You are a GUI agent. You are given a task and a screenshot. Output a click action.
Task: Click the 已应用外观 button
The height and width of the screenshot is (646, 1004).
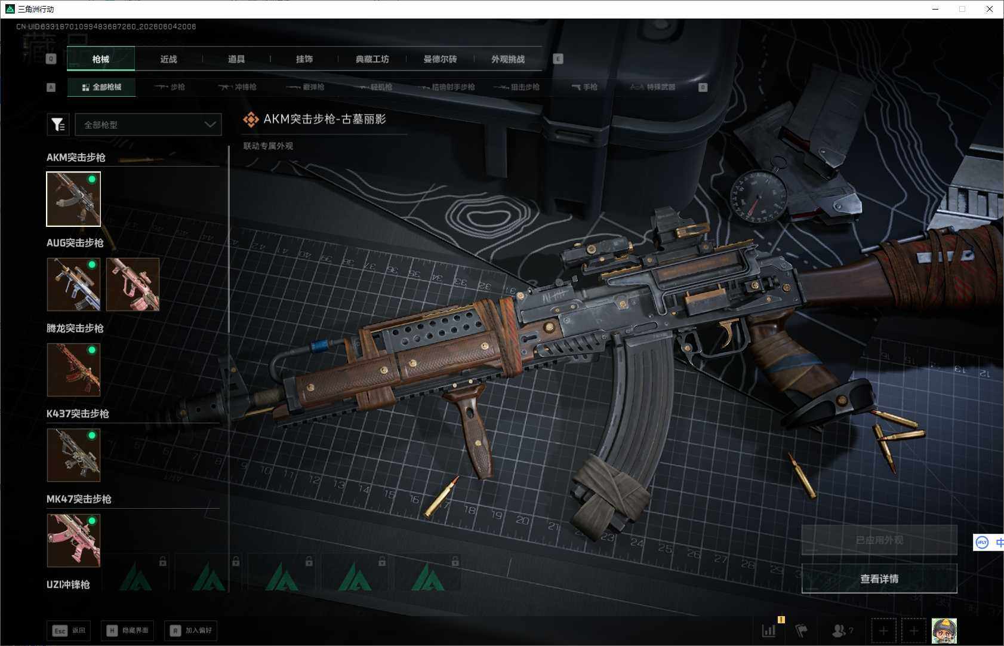[x=879, y=540]
